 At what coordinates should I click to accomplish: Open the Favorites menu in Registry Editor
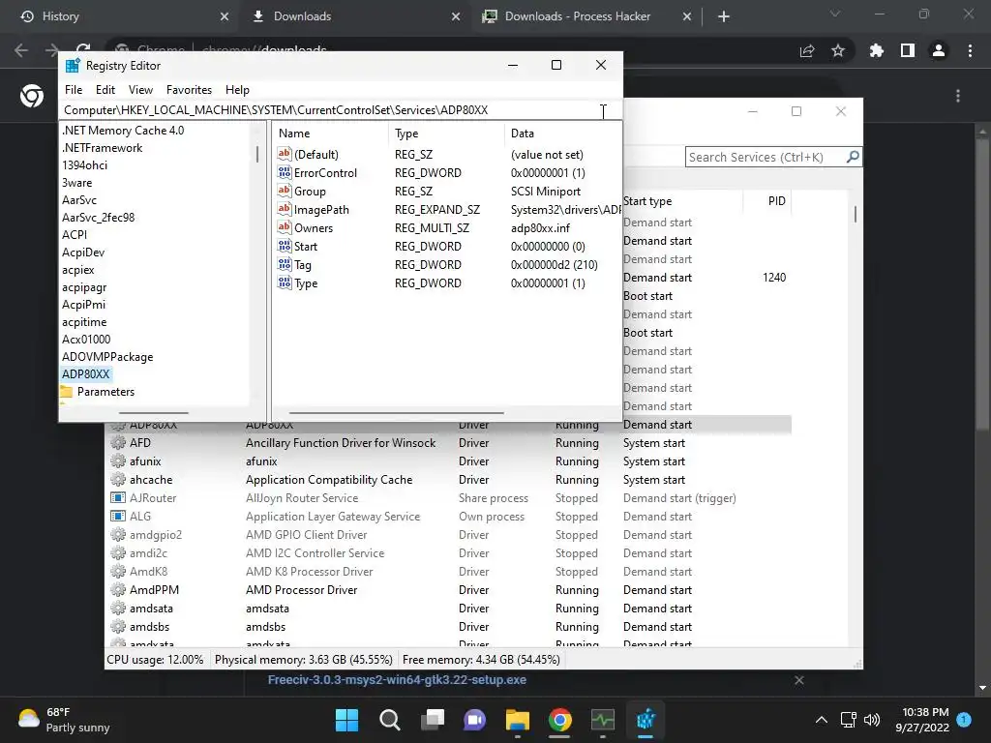[x=189, y=90]
